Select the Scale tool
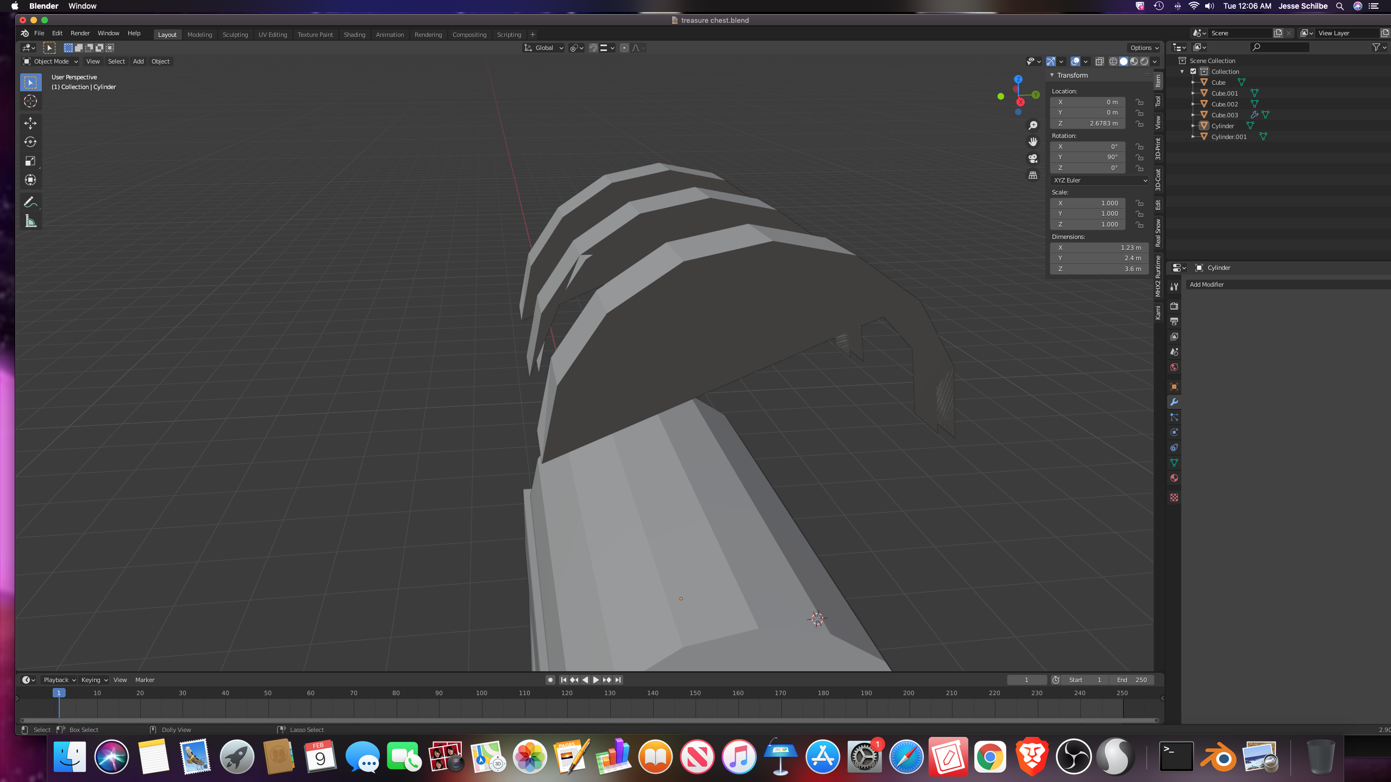Viewport: 1391px width, 782px height. coord(30,161)
